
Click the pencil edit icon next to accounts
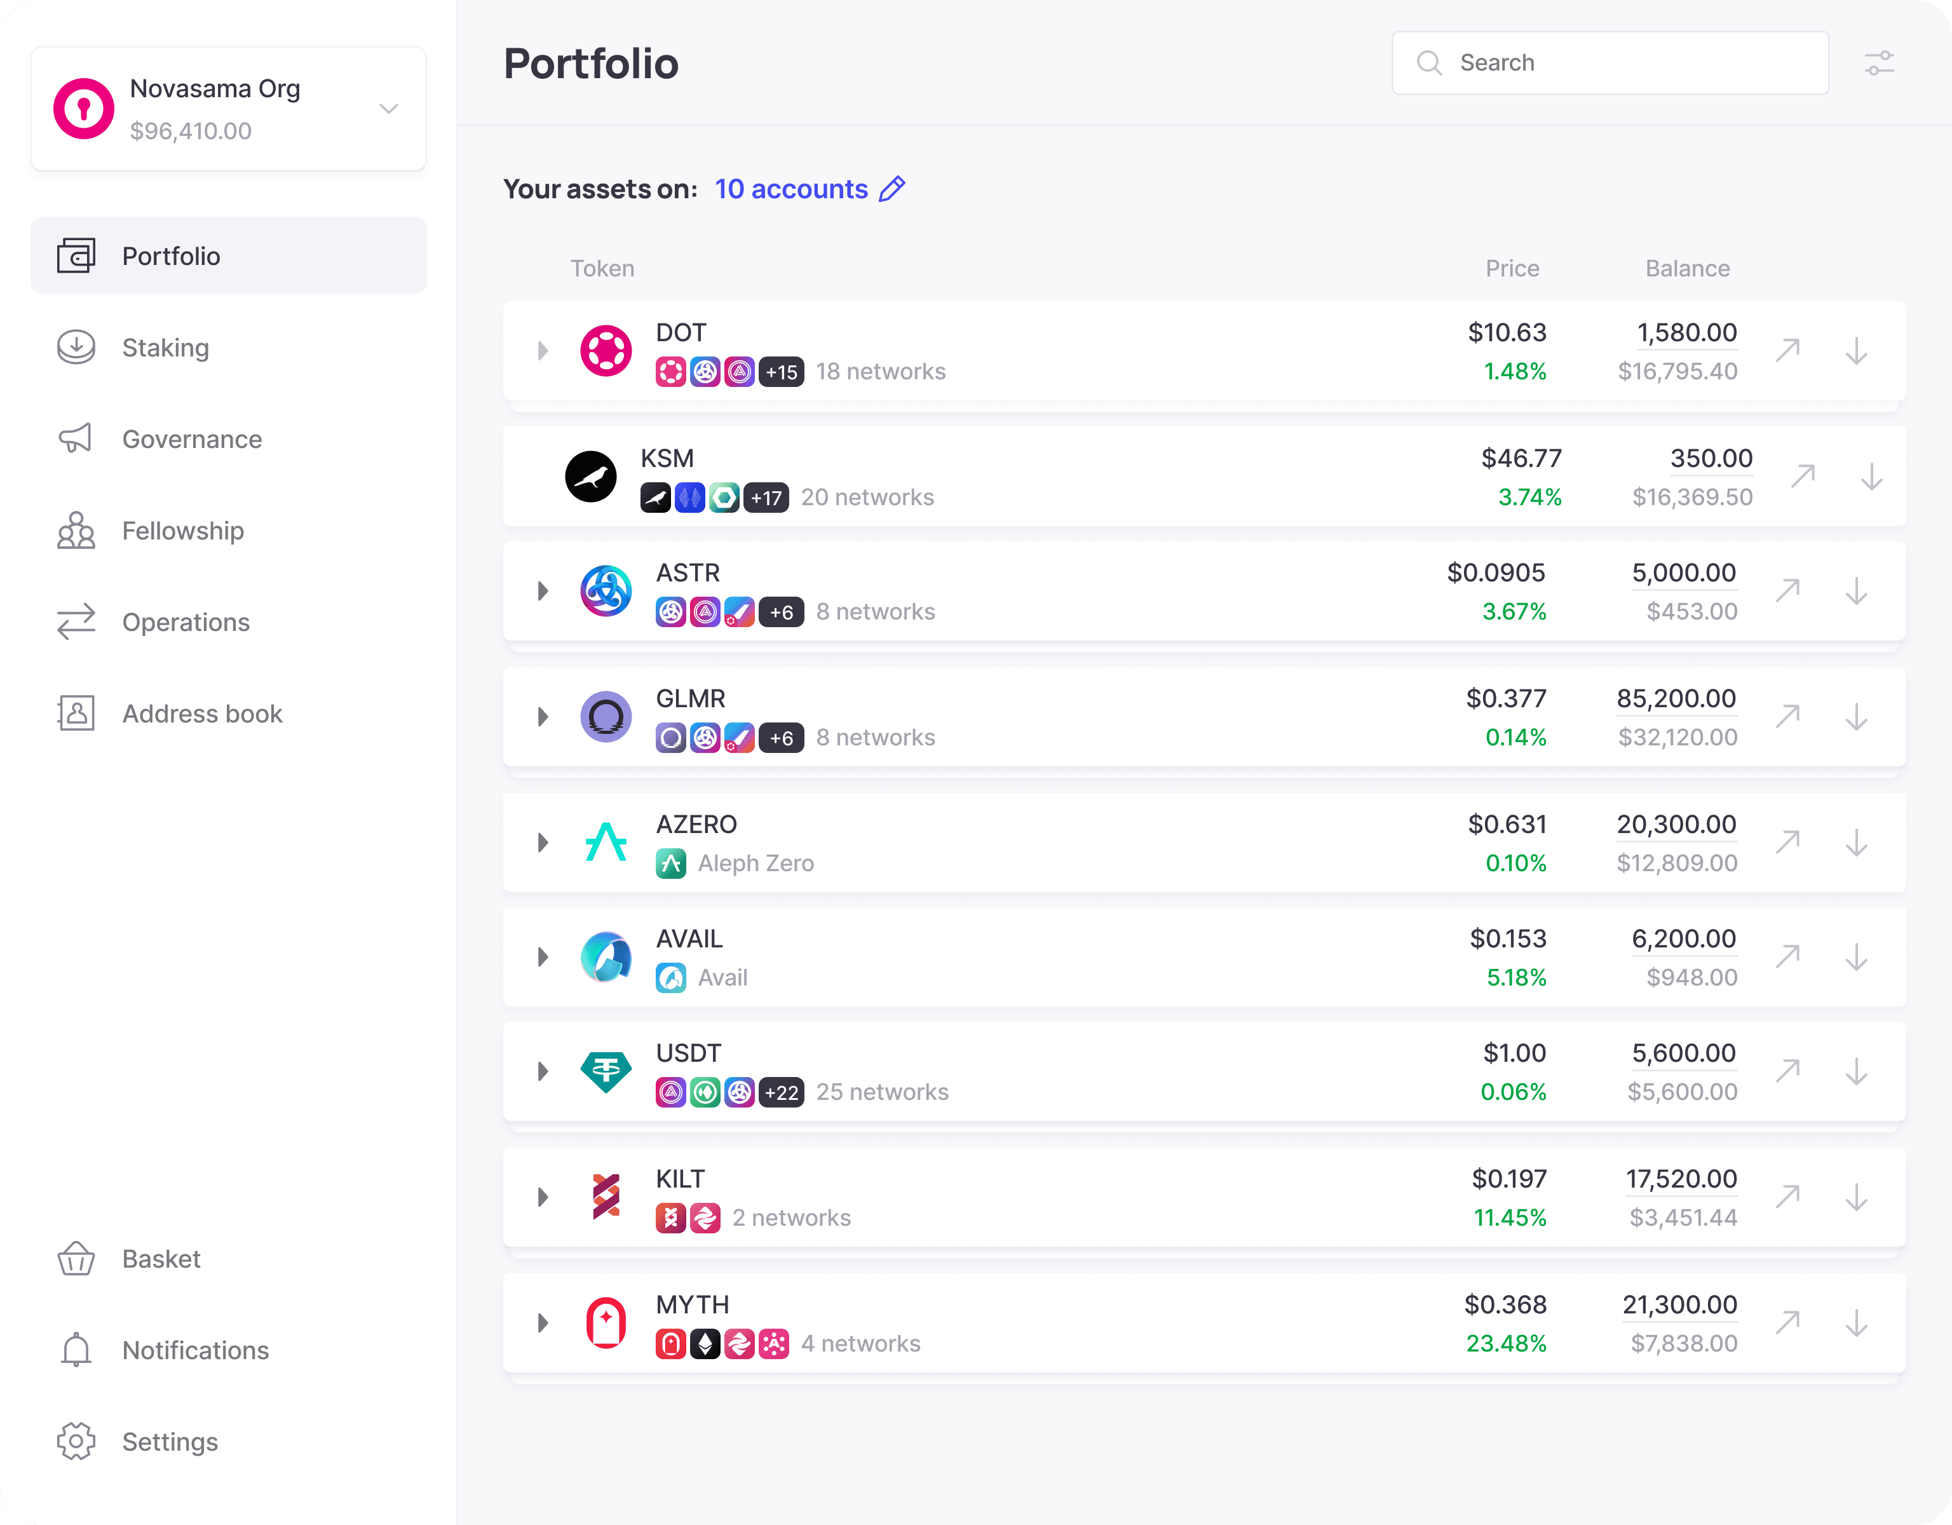coord(892,189)
